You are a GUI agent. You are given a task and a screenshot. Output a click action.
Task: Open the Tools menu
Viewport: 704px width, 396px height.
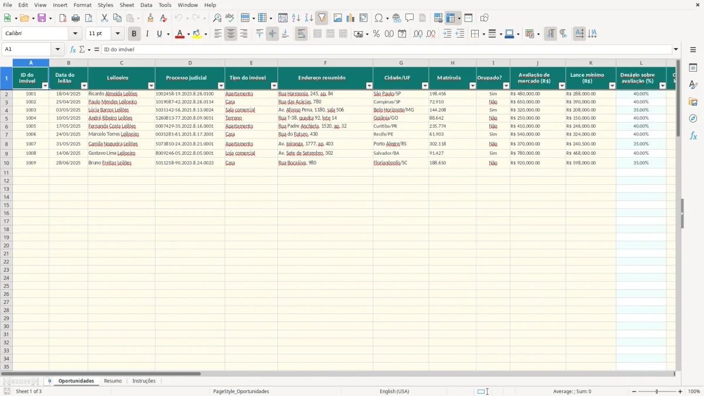click(165, 5)
